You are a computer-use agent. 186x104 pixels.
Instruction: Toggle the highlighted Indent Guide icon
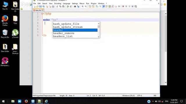coord(103,6)
